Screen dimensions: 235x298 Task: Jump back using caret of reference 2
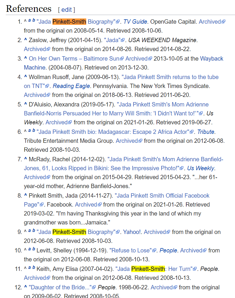pyautogui.click(x=25, y=40)
